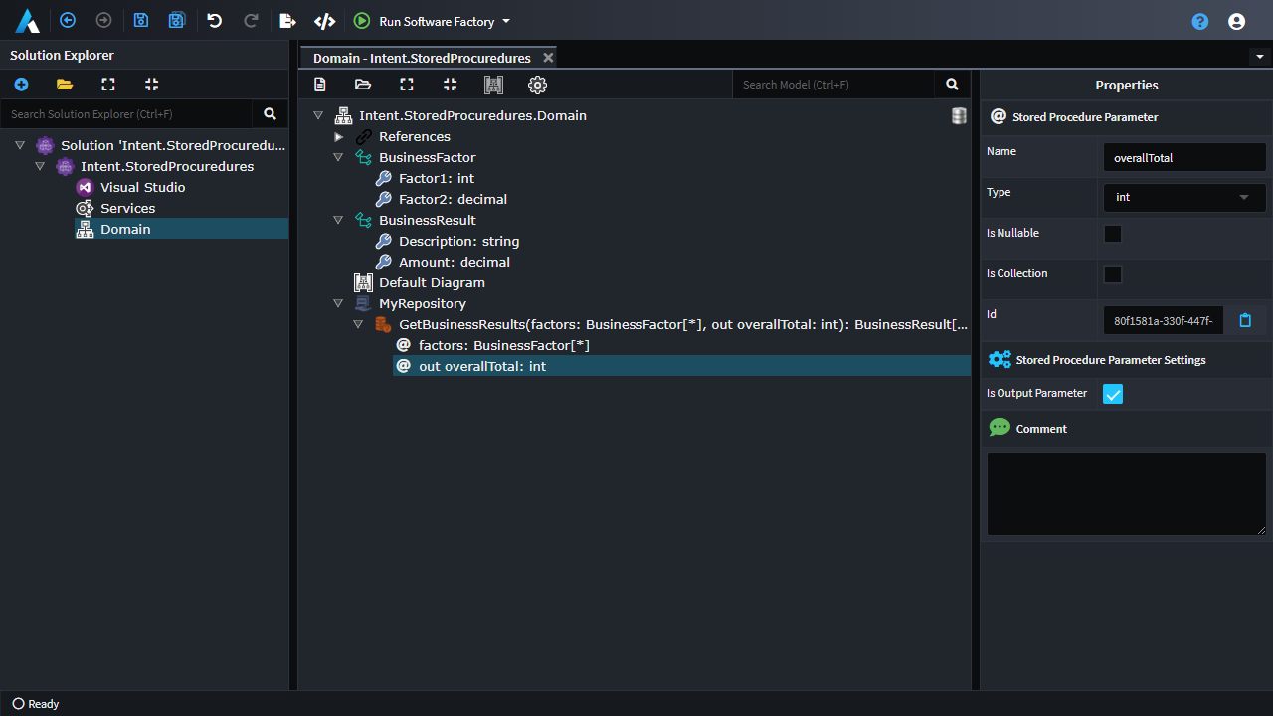Click the Save All icon
The image size is (1273, 716).
(x=177, y=20)
